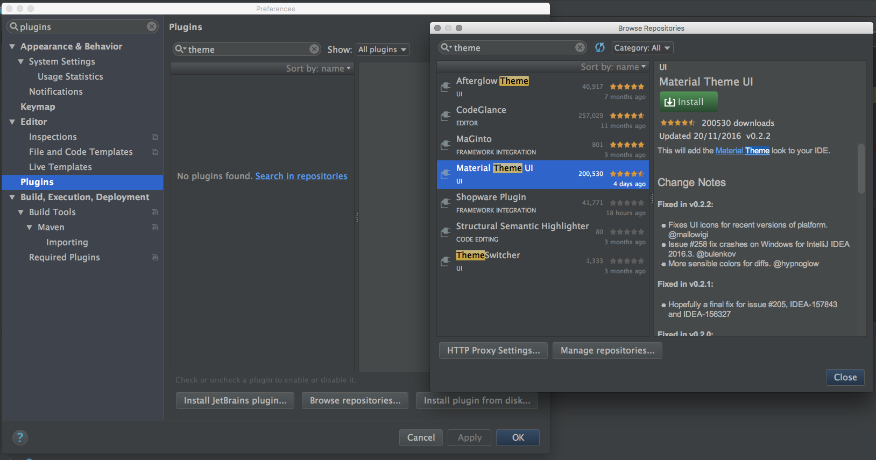Click the project-level icon beside File and Code Templates
This screenshot has width=876, height=460.
[x=155, y=152]
